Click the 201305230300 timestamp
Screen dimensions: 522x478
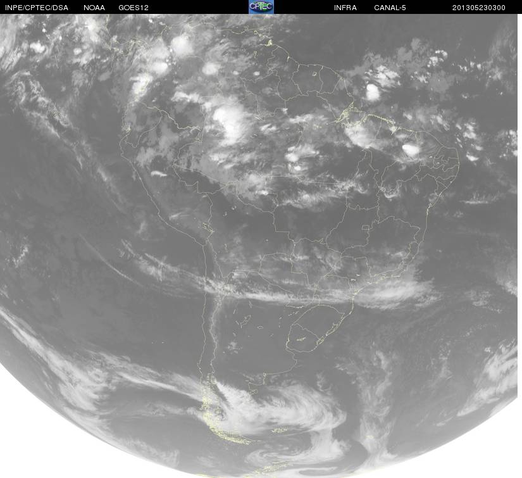(479, 8)
